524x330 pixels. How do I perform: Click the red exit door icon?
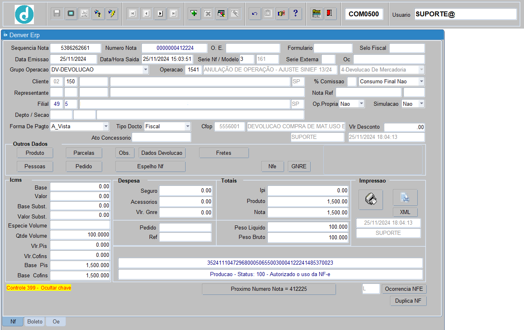(329, 13)
